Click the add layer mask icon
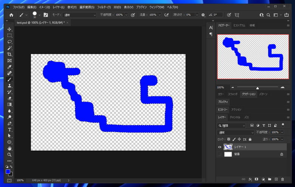 256,179
